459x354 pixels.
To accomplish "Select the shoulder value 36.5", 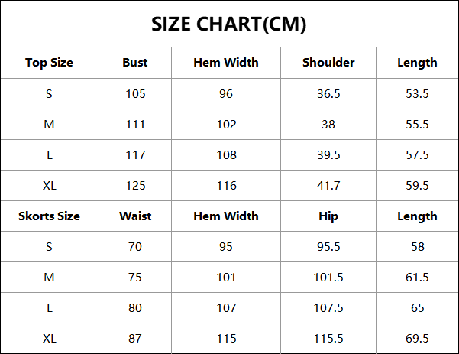I will click(x=328, y=94).
